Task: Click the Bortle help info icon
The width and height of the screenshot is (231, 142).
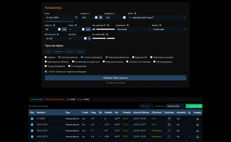Action: [x=135, y=13]
